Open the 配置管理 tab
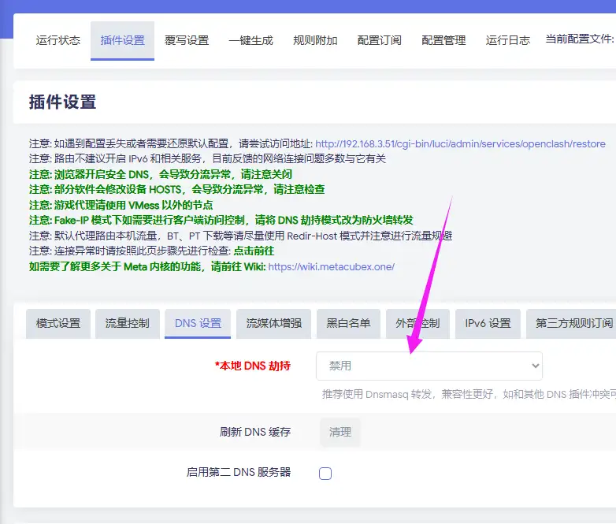 click(443, 40)
